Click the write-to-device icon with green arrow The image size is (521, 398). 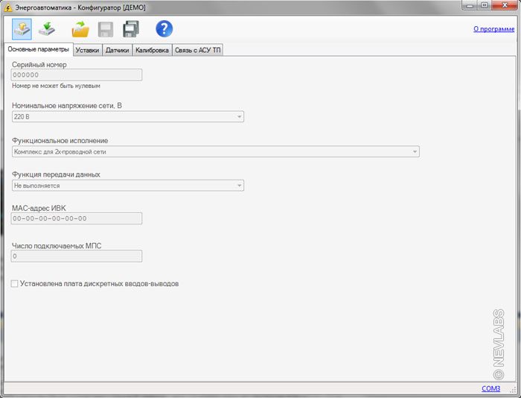(47, 29)
